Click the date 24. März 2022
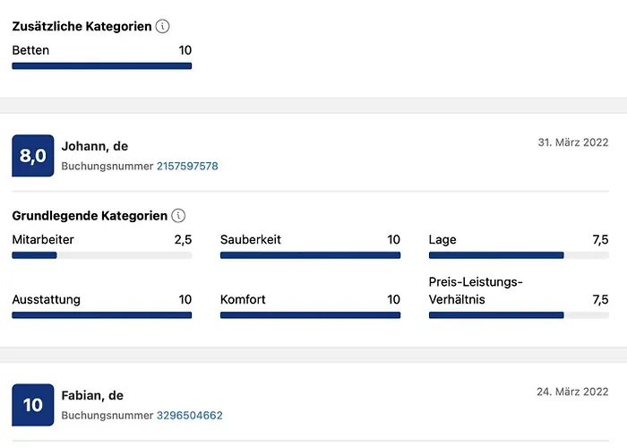The width and height of the screenshot is (627, 448). (572, 392)
